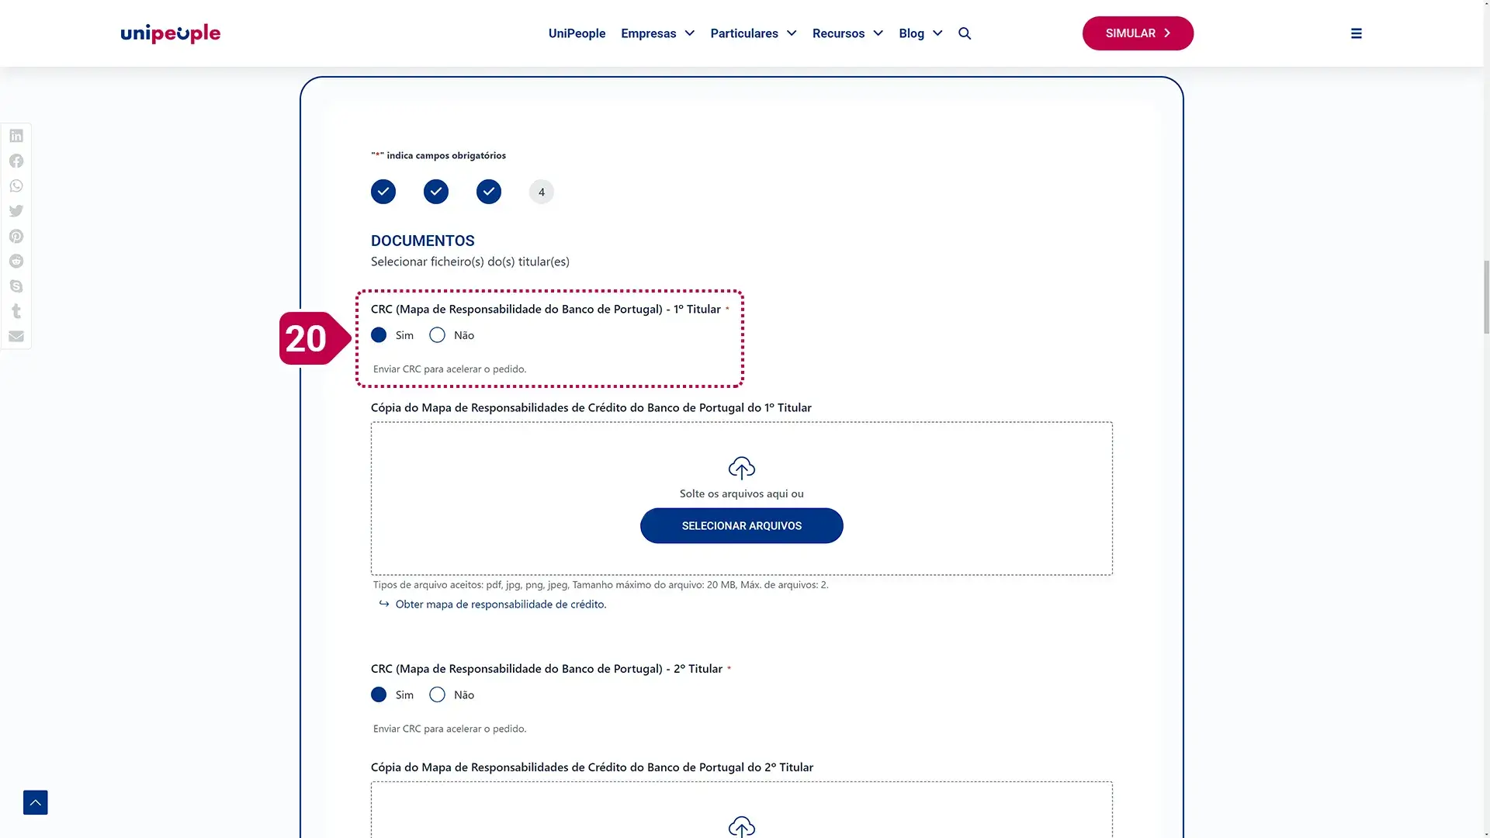Open the search magnifier icon
Image resolution: width=1490 pixels, height=838 pixels.
click(965, 33)
